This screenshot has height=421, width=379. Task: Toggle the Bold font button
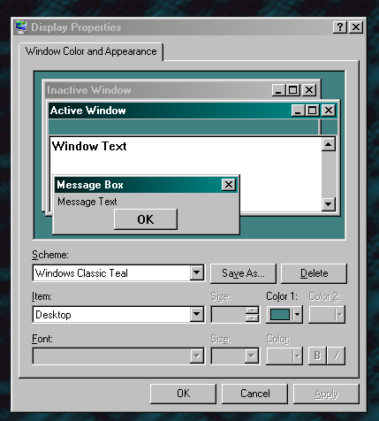point(317,356)
